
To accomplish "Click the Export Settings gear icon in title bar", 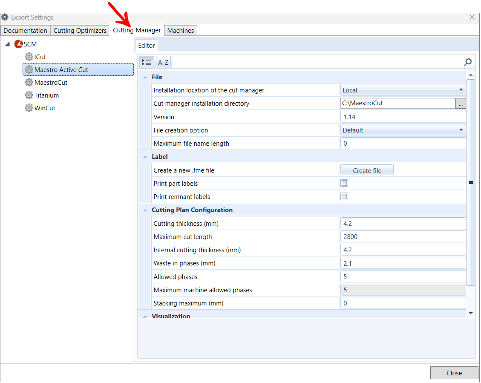I will 5,17.
